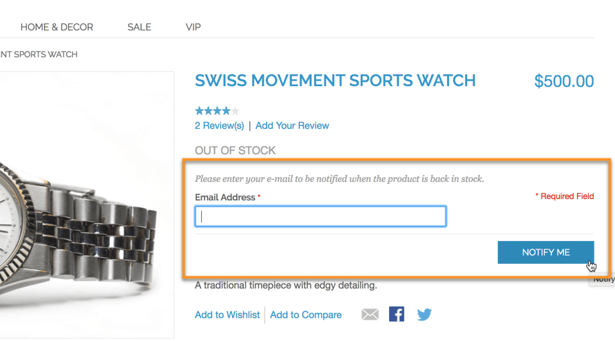This screenshot has height=341, width=615.
Task: Focus the Email Address input field
Action: pos(320,216)
